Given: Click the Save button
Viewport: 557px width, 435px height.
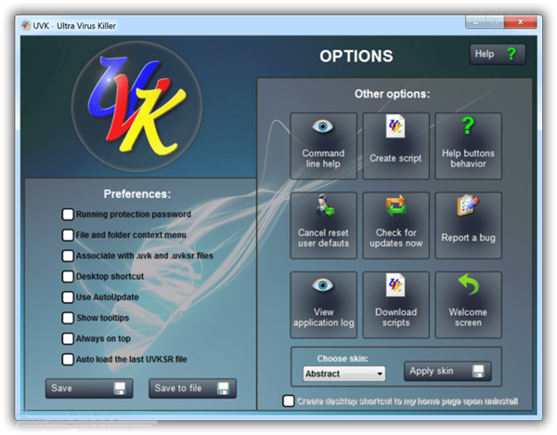Looking at the screenshot, I should click(x=89, y=389).
